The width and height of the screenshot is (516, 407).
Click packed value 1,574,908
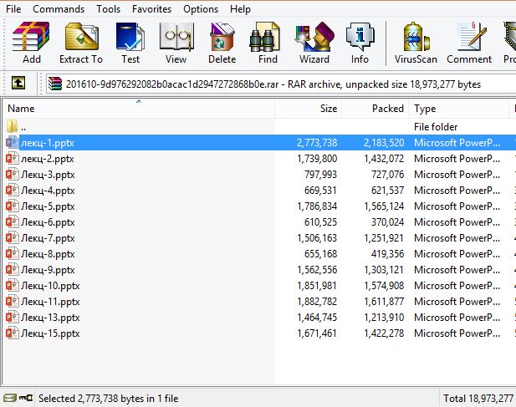(x=384, y=286)
